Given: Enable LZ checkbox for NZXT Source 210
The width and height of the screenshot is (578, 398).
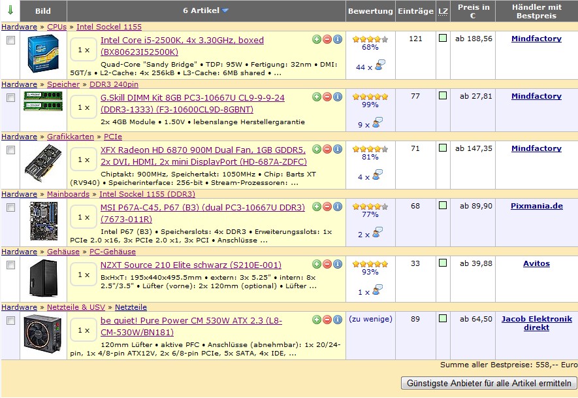Looking at the screenshot, I should (x=443, y=263).
